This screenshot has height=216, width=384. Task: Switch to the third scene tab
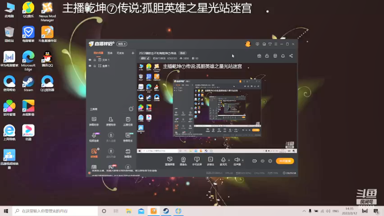120,53
